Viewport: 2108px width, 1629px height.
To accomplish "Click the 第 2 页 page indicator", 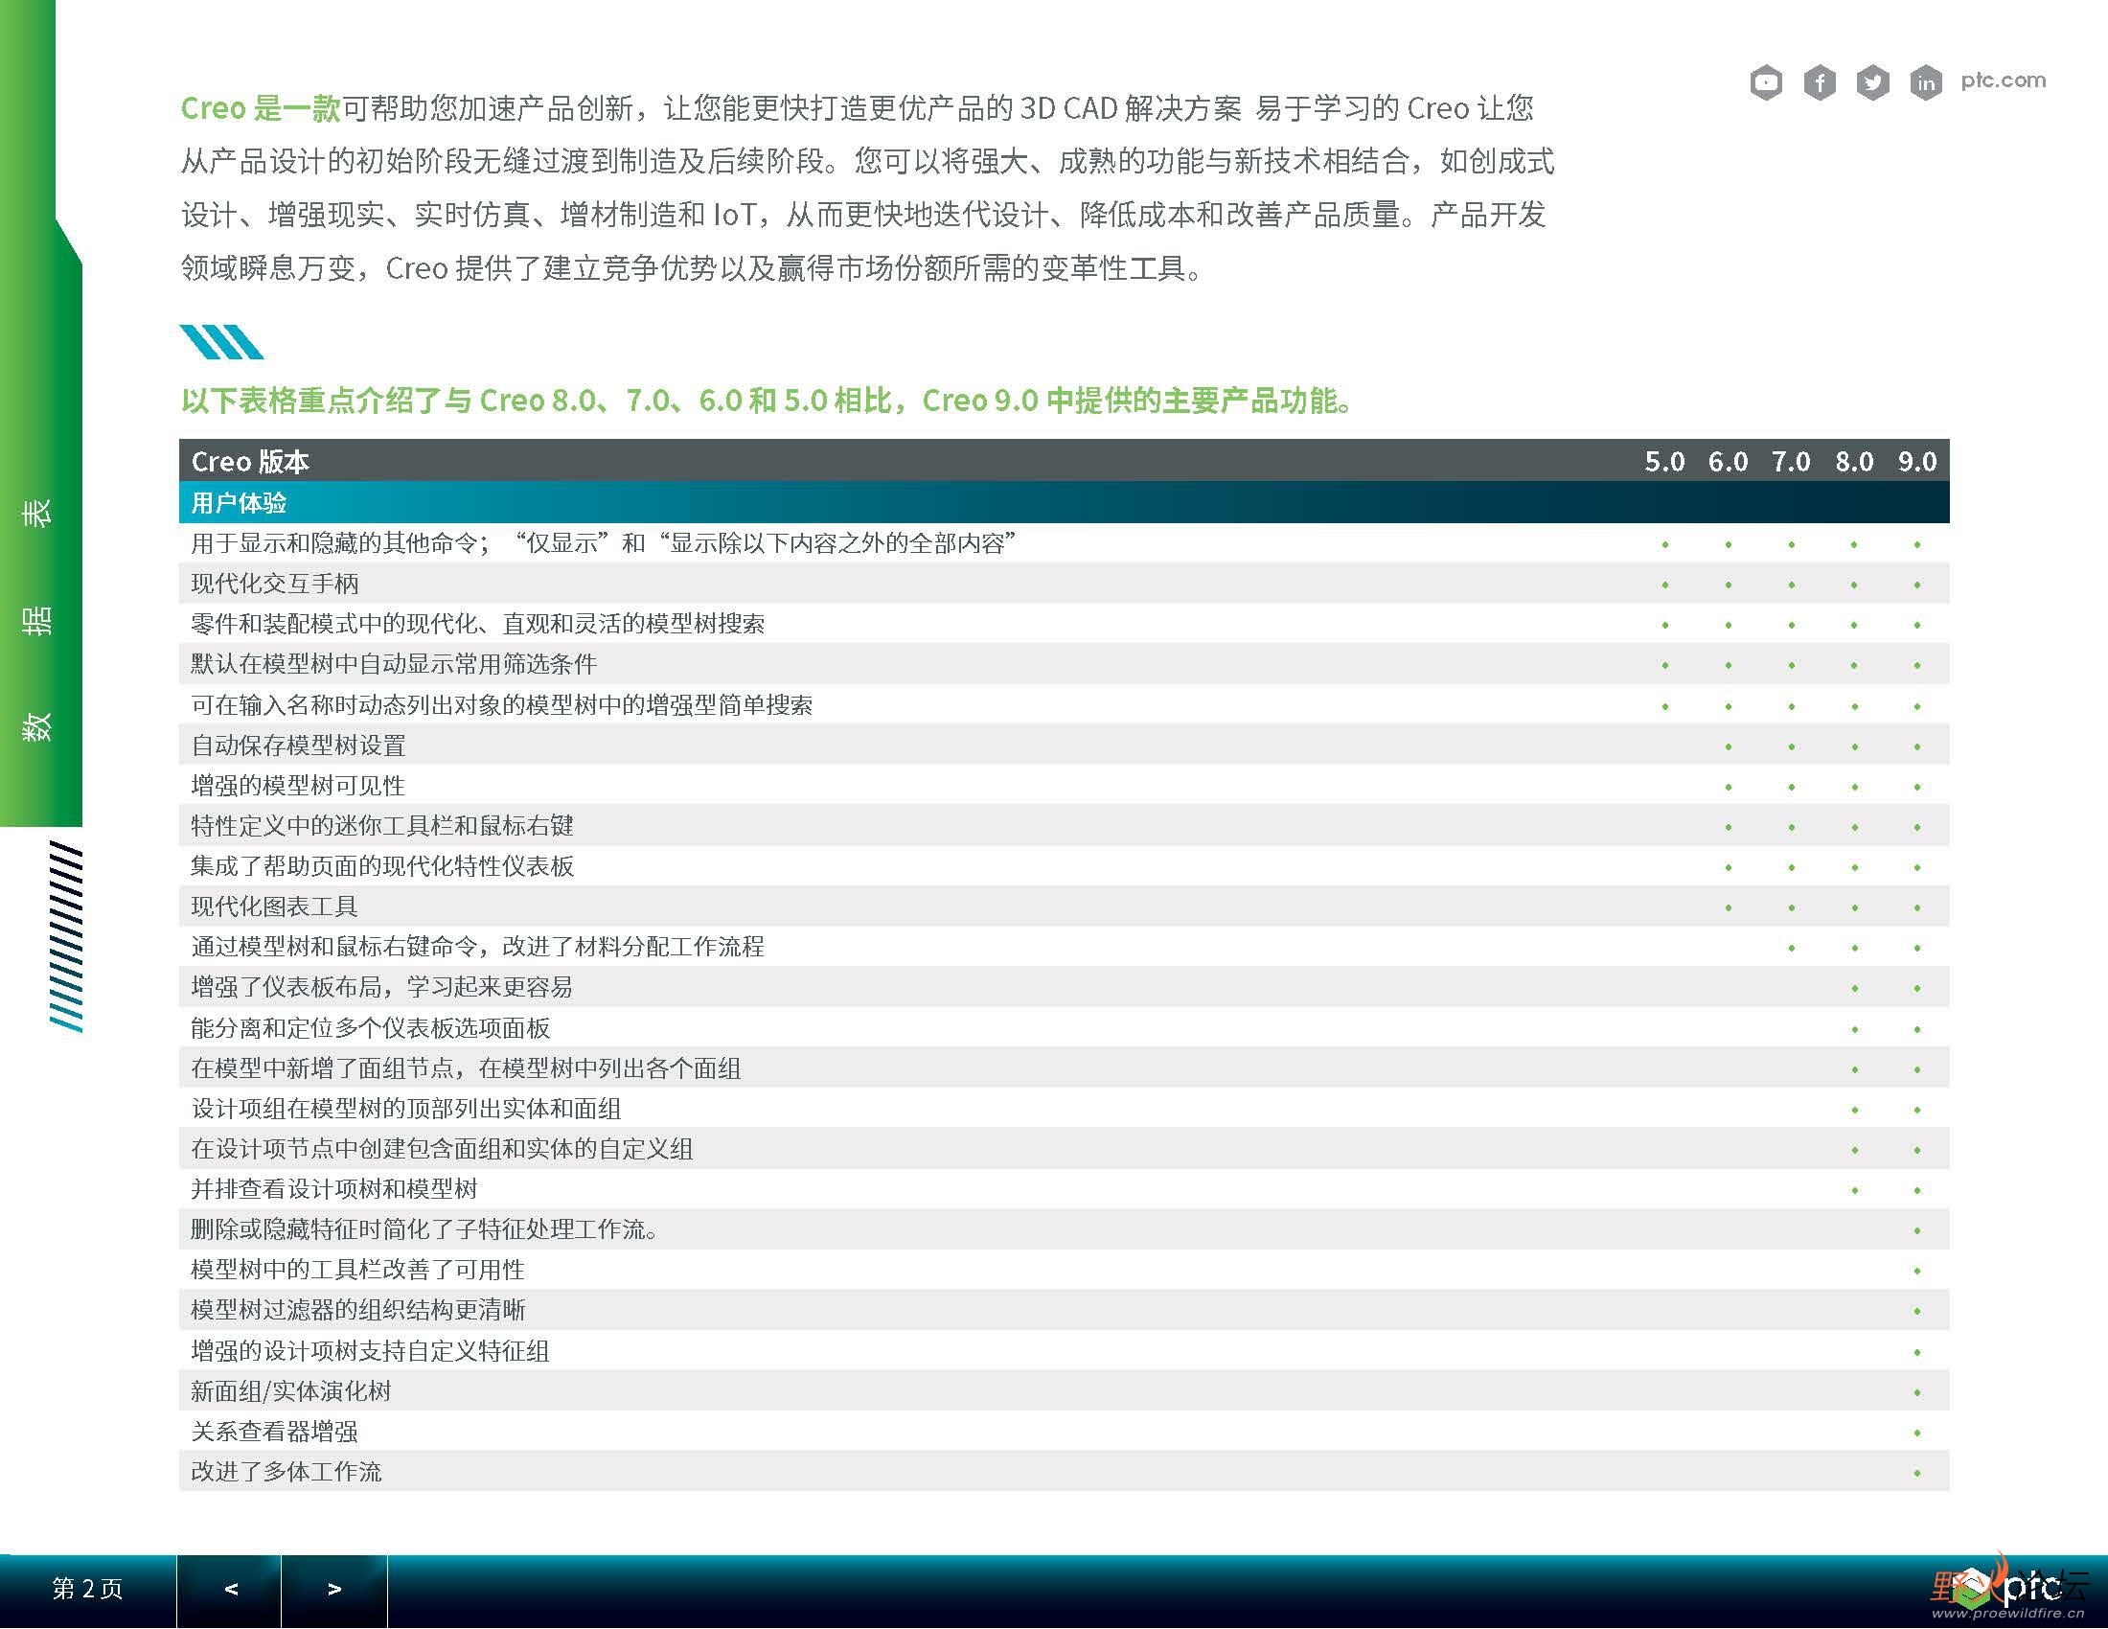I will point(88,1590).
